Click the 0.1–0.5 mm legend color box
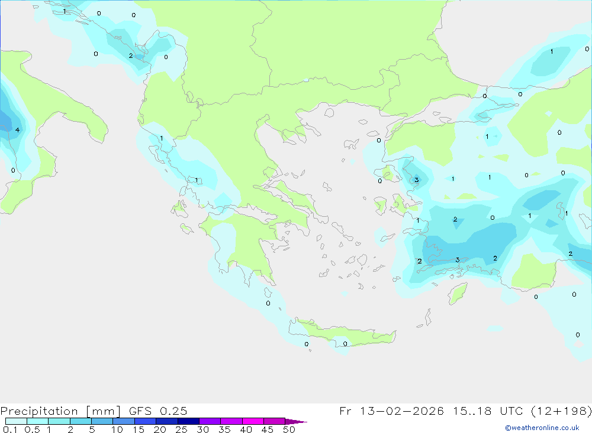This screenshot has height=433, width=592. 16,421
